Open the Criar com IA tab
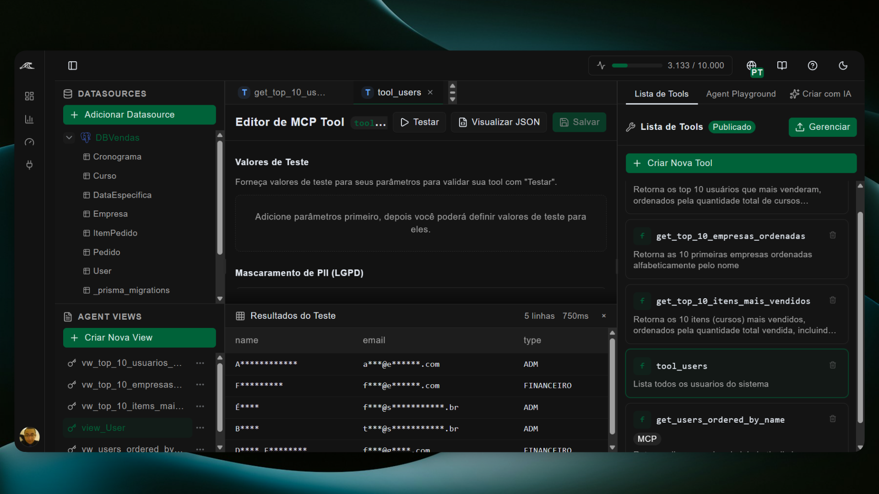This screenshot has width=879, height=494. (x=820, y=94)
